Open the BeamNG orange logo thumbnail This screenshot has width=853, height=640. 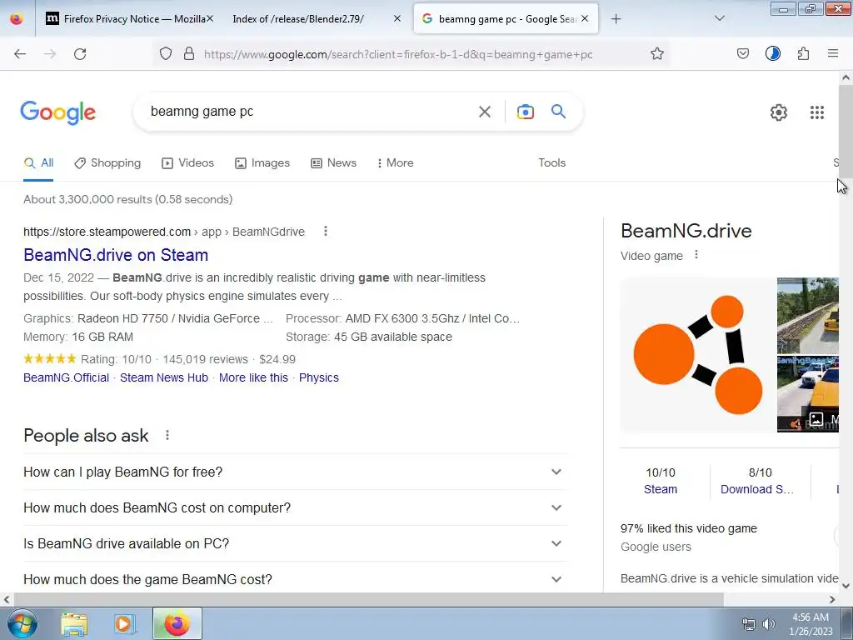pos(698,355)
